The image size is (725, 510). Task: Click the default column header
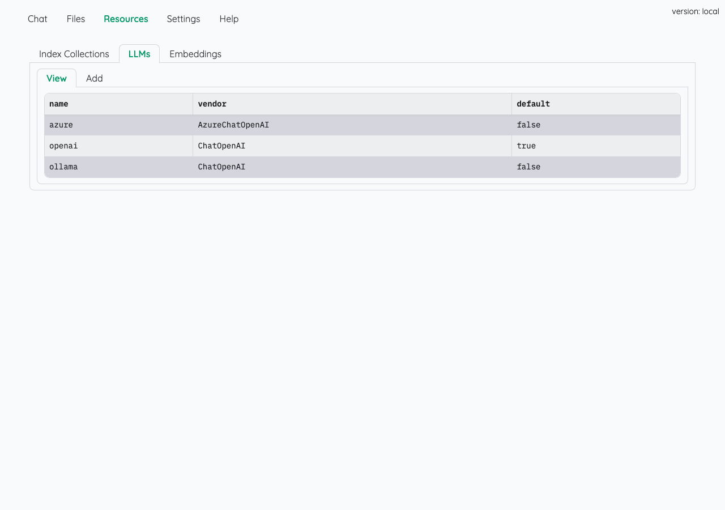[x=596, y=104]
